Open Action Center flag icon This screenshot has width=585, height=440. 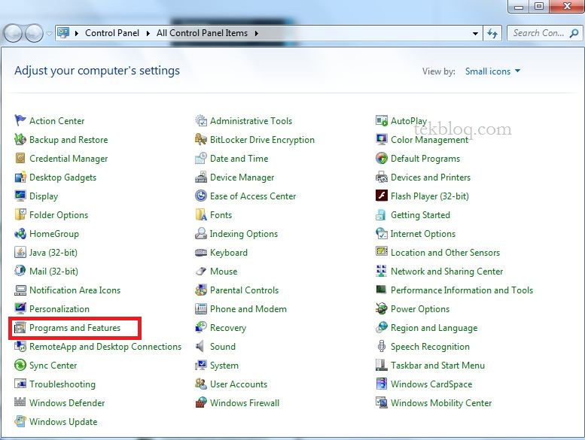point(20,120)
